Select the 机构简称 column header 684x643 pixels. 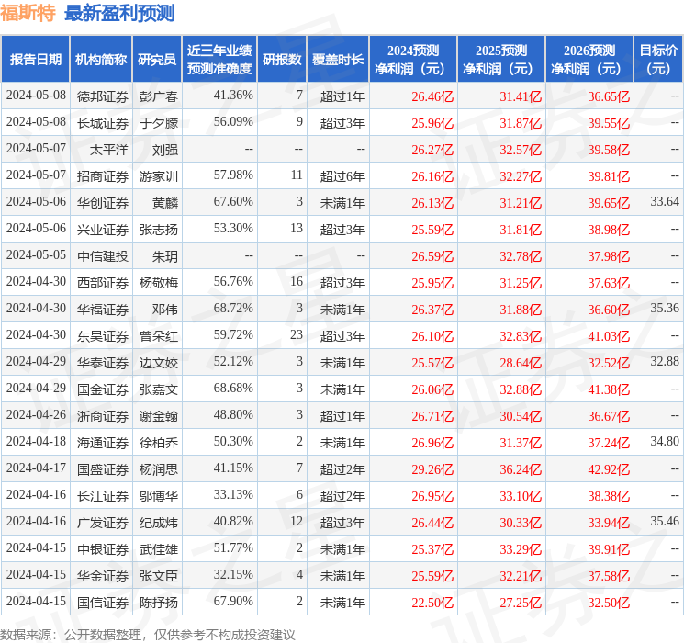click(x=101, y=60)
